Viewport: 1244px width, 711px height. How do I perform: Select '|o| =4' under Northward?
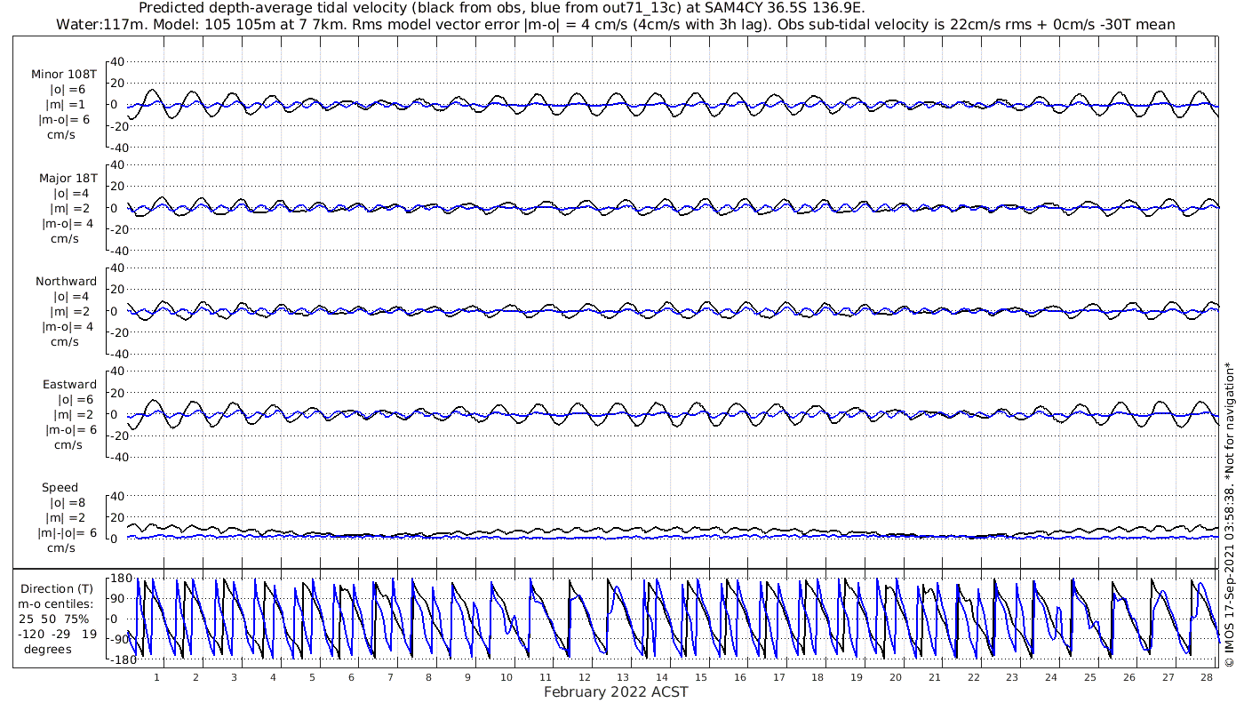tap(71, 297)
